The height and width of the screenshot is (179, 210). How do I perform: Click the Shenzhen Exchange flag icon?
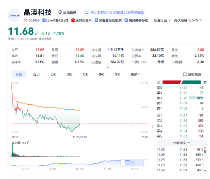point(73,20)
